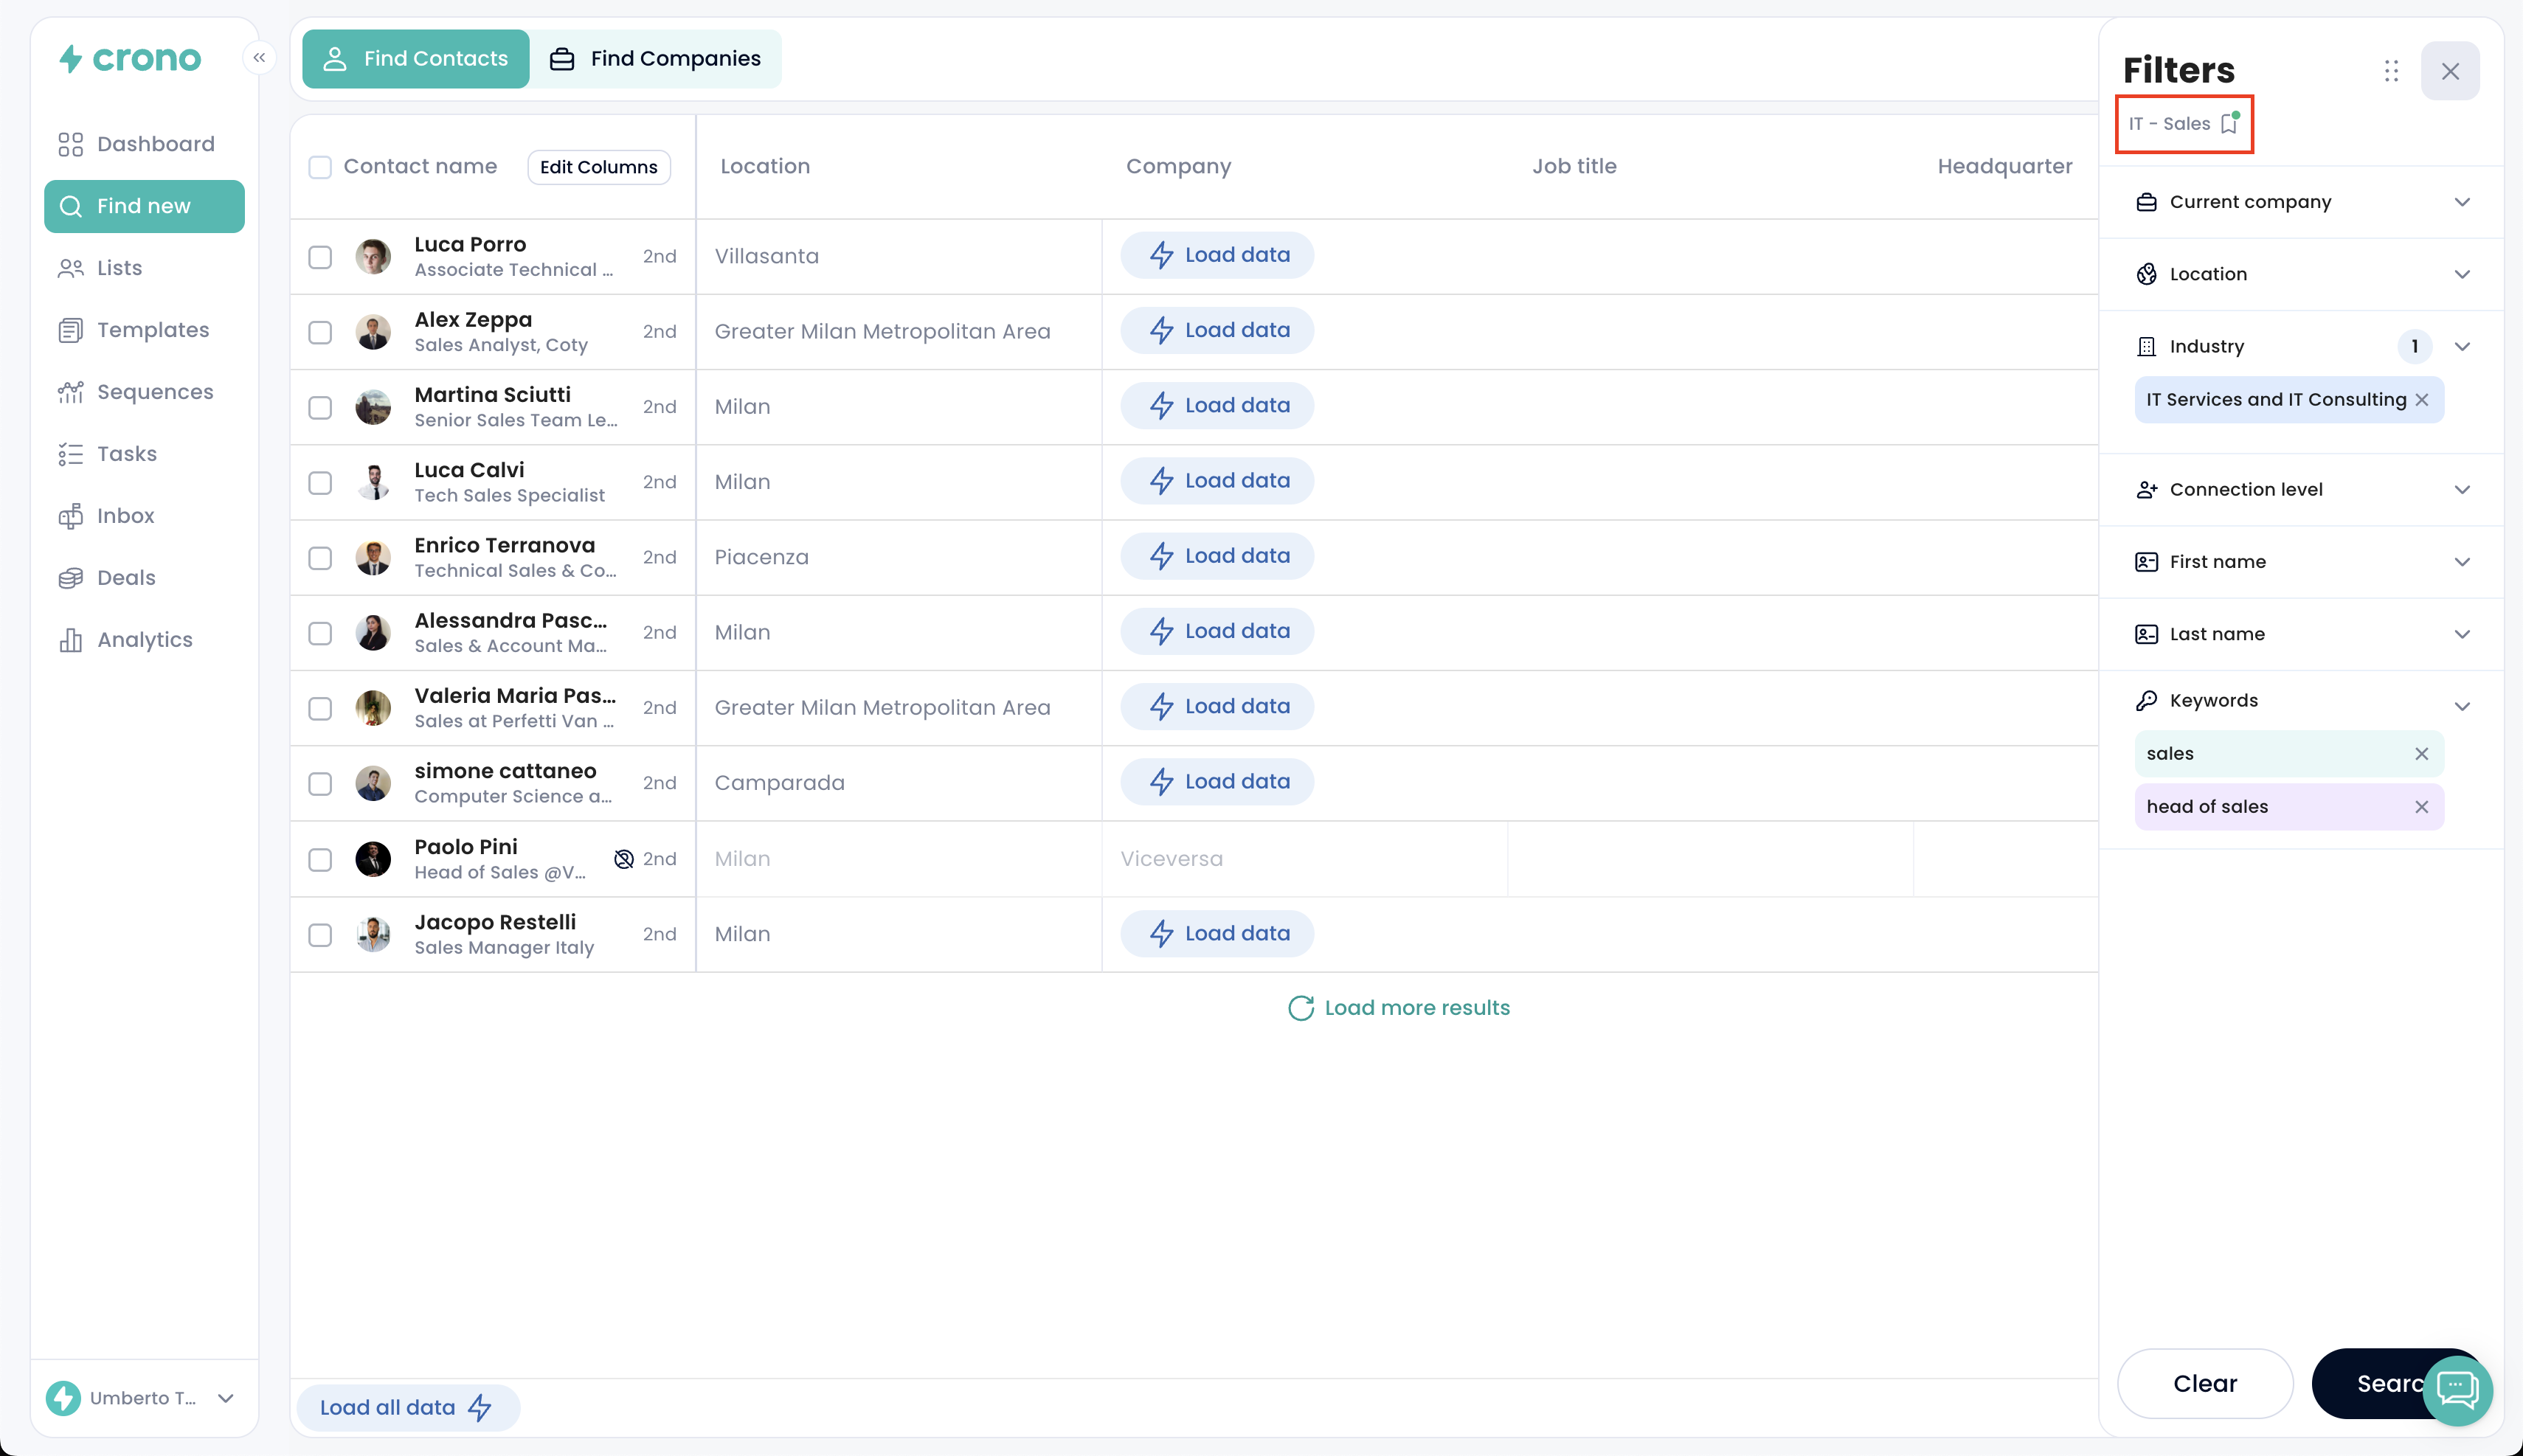This screenshot has height=1456, width=2523.
Task: Select all contacts checkbox in header
Action: 320,167
